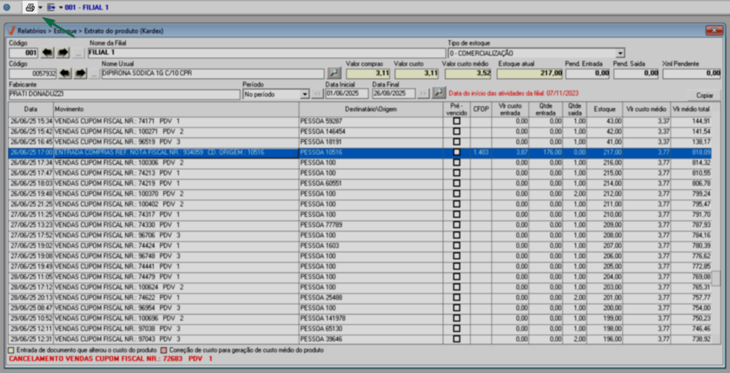This screenshot has height=373, width=730.
Task: Open the Tipo de estoque dropdown
Action: click(620, 53)
